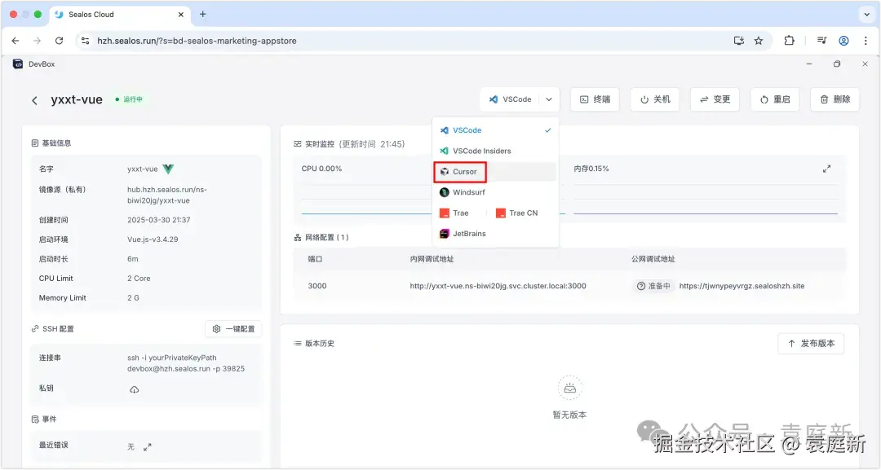The height and width of the screenshot is (470, 881).
Task: Select Cursor in the IDE menu
Action: click(495, 172)
